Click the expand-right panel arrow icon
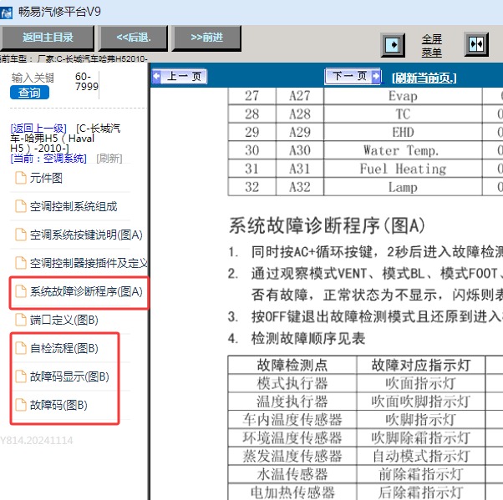 pyautogui.click(x=393, y=45)
